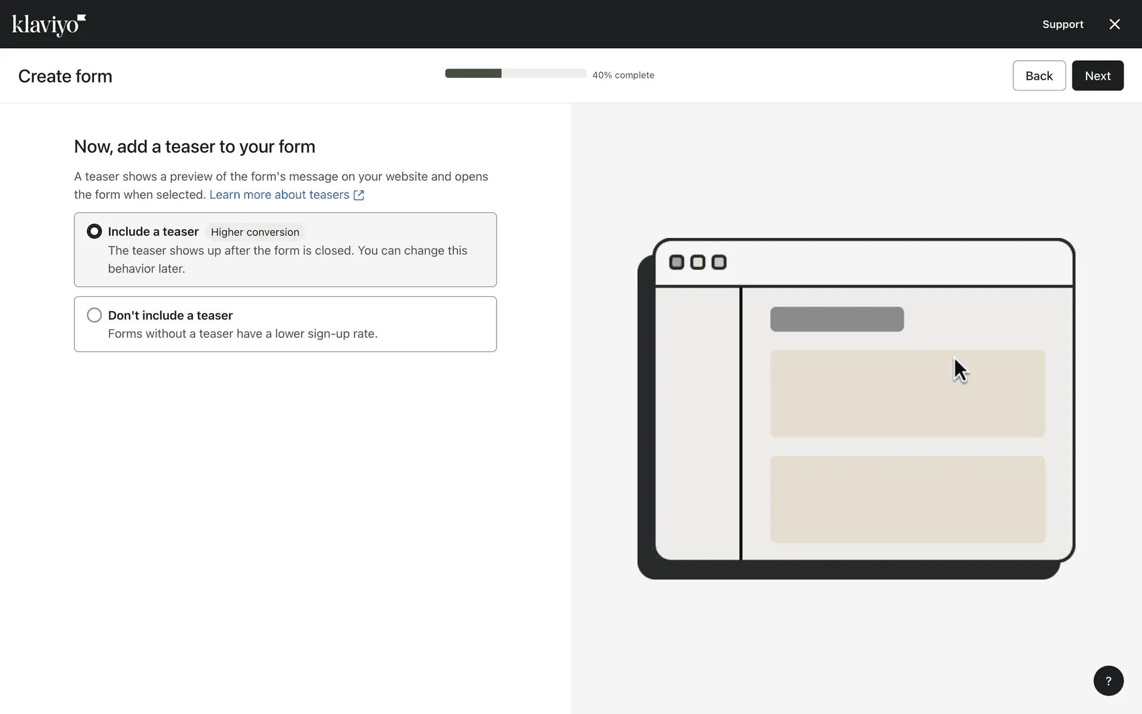Image resolution: width=1142 pixels, height=714 pixels.
Task: Open the Support link in header
Action: [1062, 24]
